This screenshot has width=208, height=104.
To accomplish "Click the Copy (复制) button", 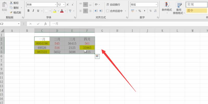I will click(x=14, y=8).
